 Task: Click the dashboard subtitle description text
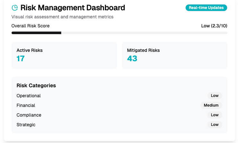click(62, 17)
